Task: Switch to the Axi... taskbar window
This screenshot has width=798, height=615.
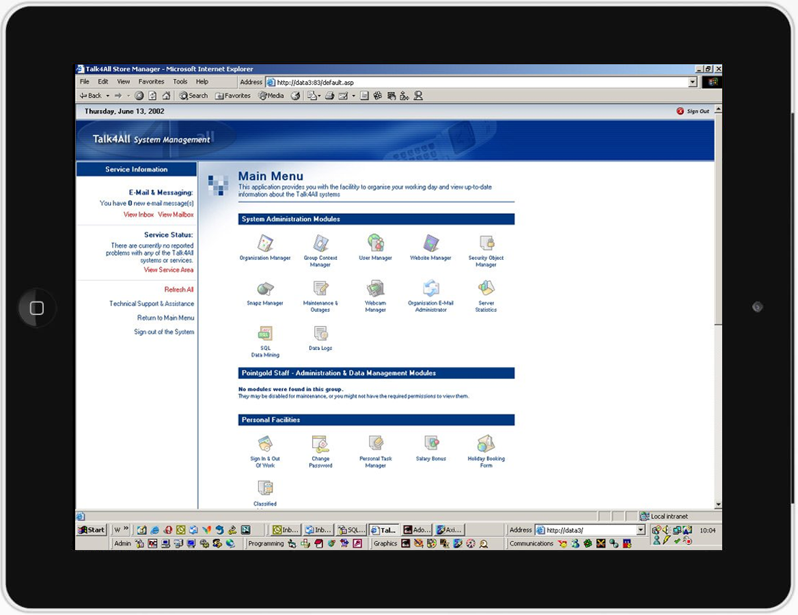Action: click(450, 530)
